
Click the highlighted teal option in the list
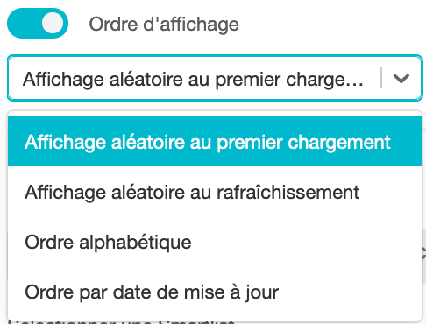[x=215, y=142]
